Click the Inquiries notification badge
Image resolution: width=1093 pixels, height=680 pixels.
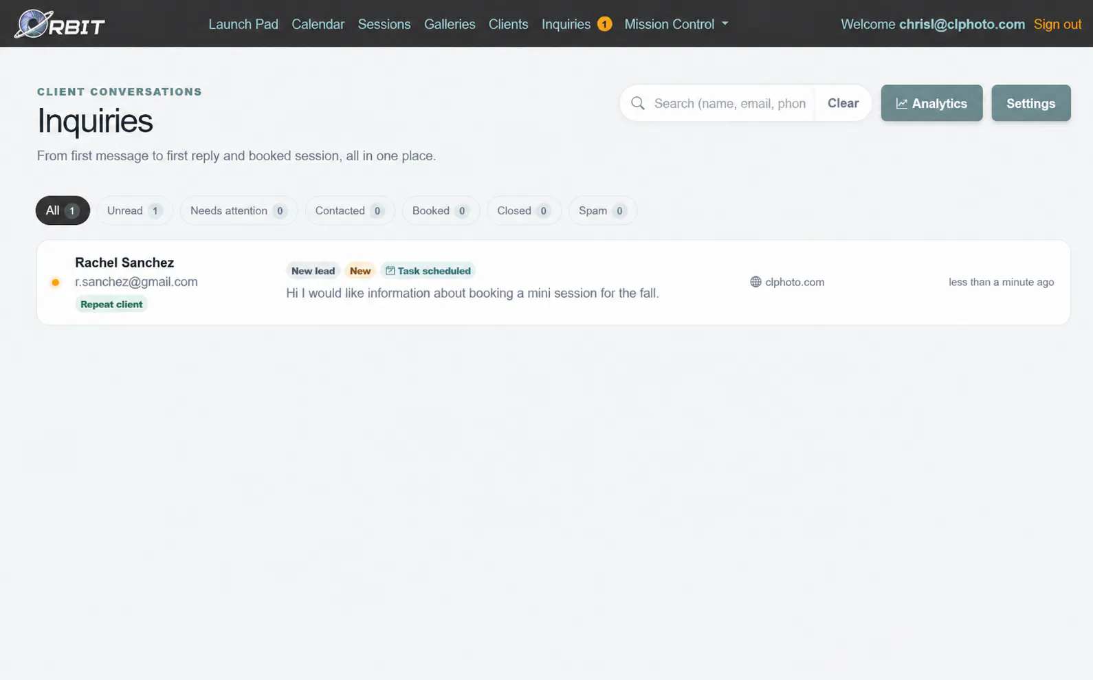(x=604, y=24)
